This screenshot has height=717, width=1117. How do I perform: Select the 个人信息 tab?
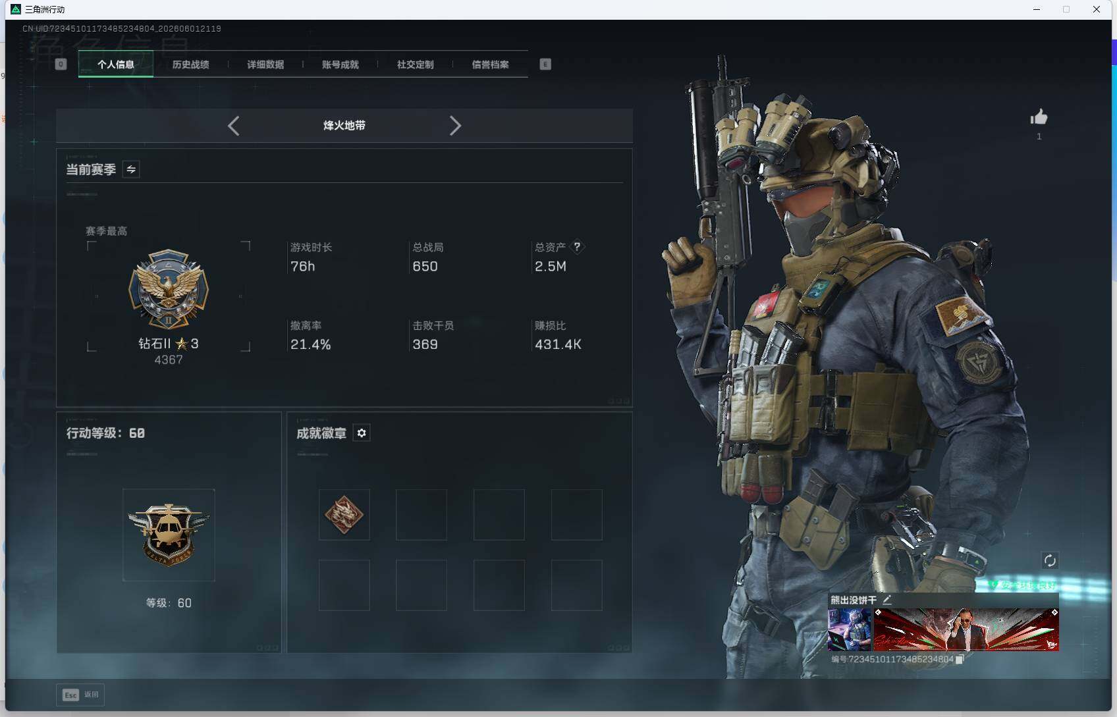pos(116,65)
